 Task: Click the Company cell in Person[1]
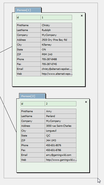(56, 35)
